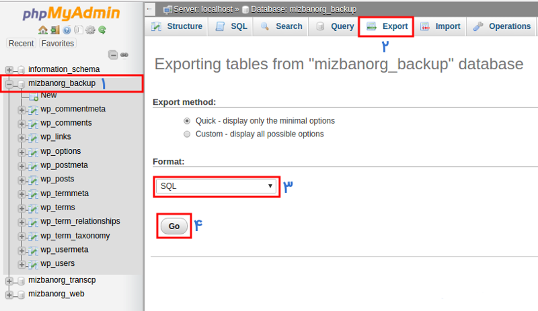Switch to the Structure tab
The image size is (538, 311).
pos(177,26)
